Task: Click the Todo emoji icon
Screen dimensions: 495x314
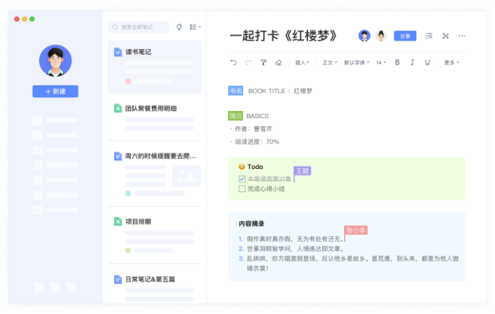Action: tap(242, 166)
